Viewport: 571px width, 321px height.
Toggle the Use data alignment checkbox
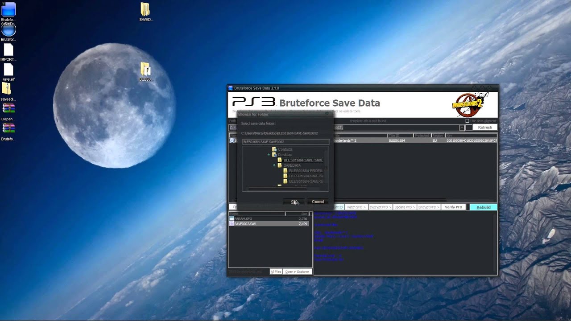coord(467,121)
